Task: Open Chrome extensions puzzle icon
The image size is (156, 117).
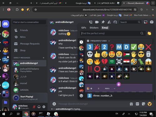Action: point(17,10)
